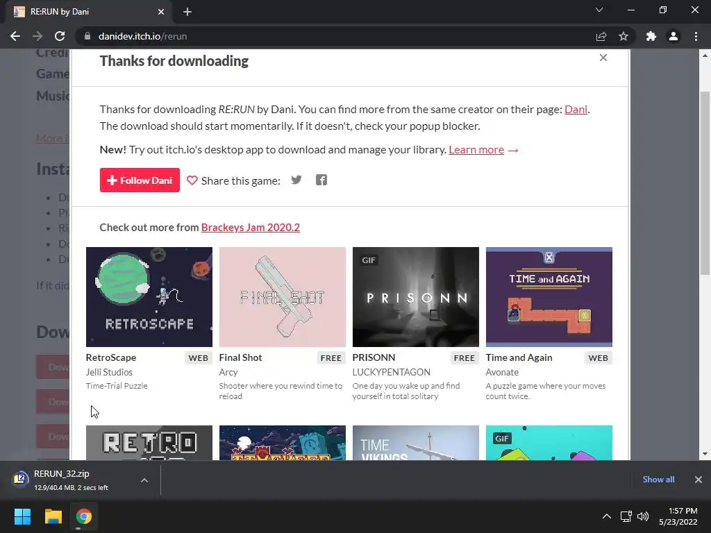Open the tab search chevron

click(599, 10)
